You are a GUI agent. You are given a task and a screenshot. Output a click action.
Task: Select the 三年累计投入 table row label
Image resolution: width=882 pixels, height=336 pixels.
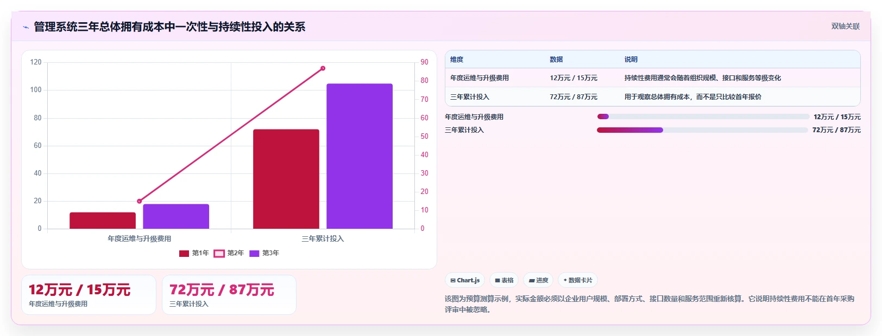[x=470, y=97]
